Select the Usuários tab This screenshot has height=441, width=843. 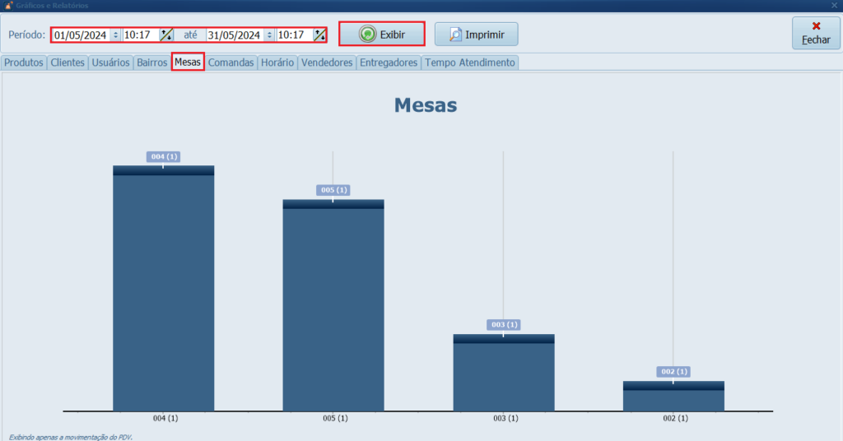(111, 63)
